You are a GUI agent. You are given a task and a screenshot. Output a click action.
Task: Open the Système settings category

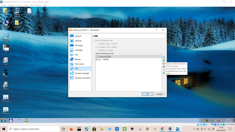point(80,41)
